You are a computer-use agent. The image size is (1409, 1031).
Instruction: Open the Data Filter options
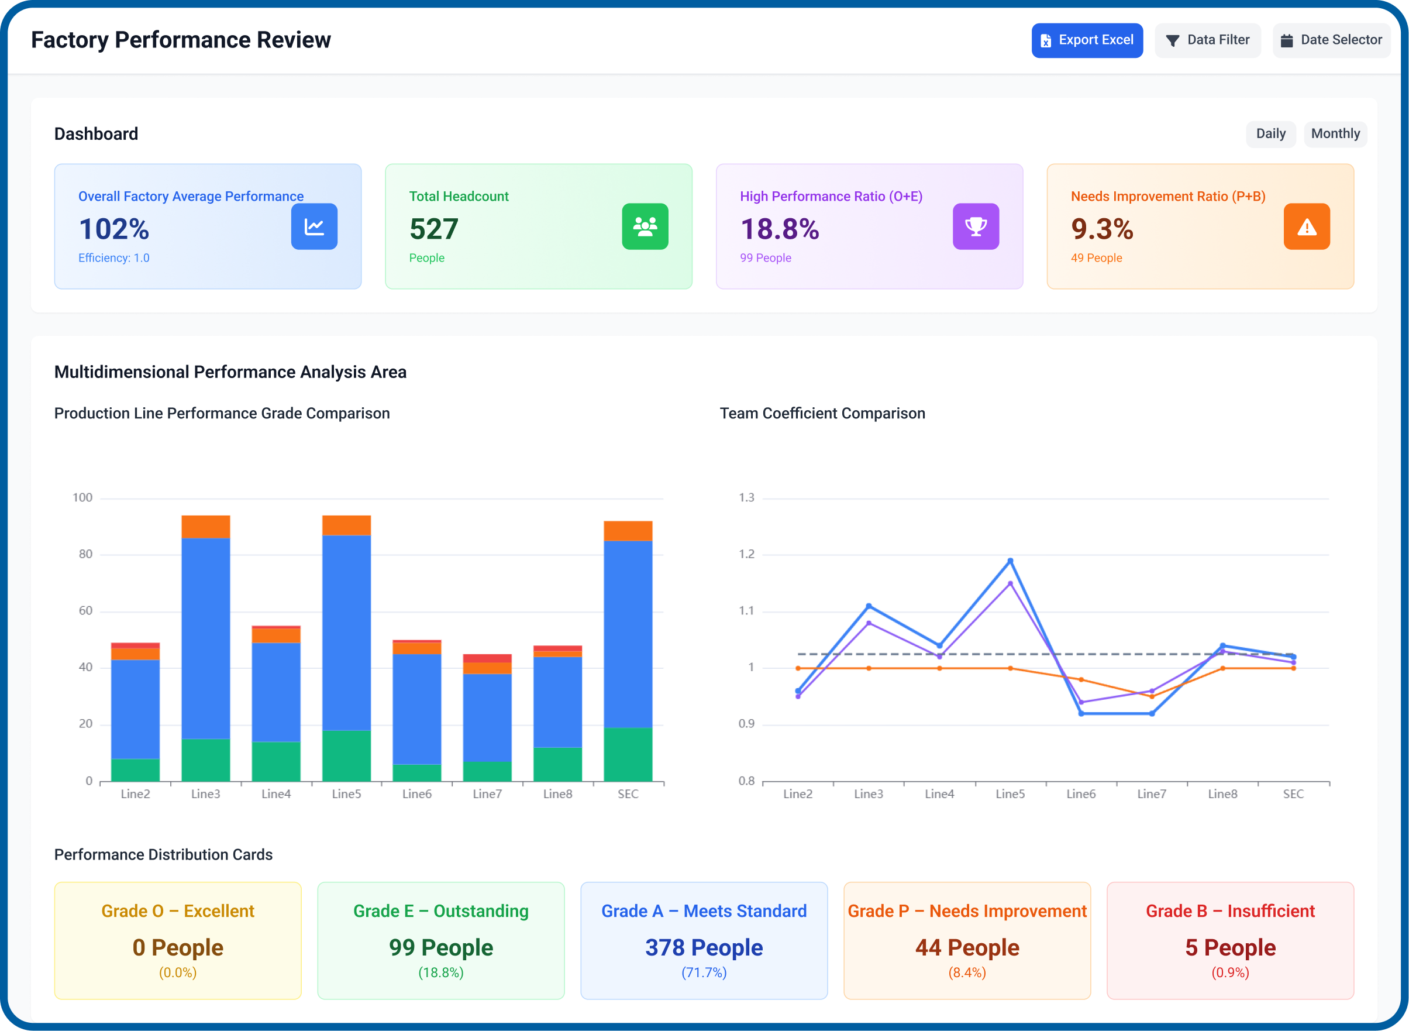tap(1208, 40)
